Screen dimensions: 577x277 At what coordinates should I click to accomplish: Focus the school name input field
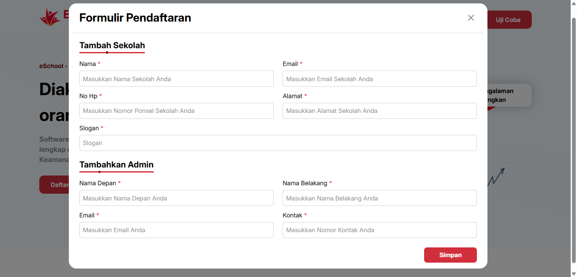pyautogui.click(x=176, y=79)
